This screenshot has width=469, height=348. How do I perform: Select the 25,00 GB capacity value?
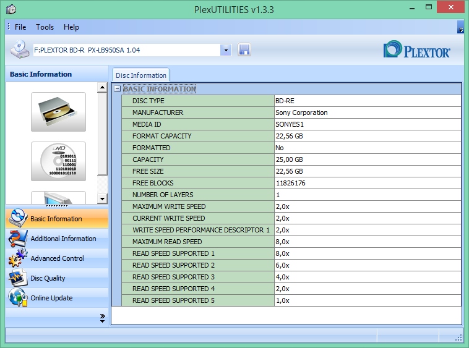(368, 159)
